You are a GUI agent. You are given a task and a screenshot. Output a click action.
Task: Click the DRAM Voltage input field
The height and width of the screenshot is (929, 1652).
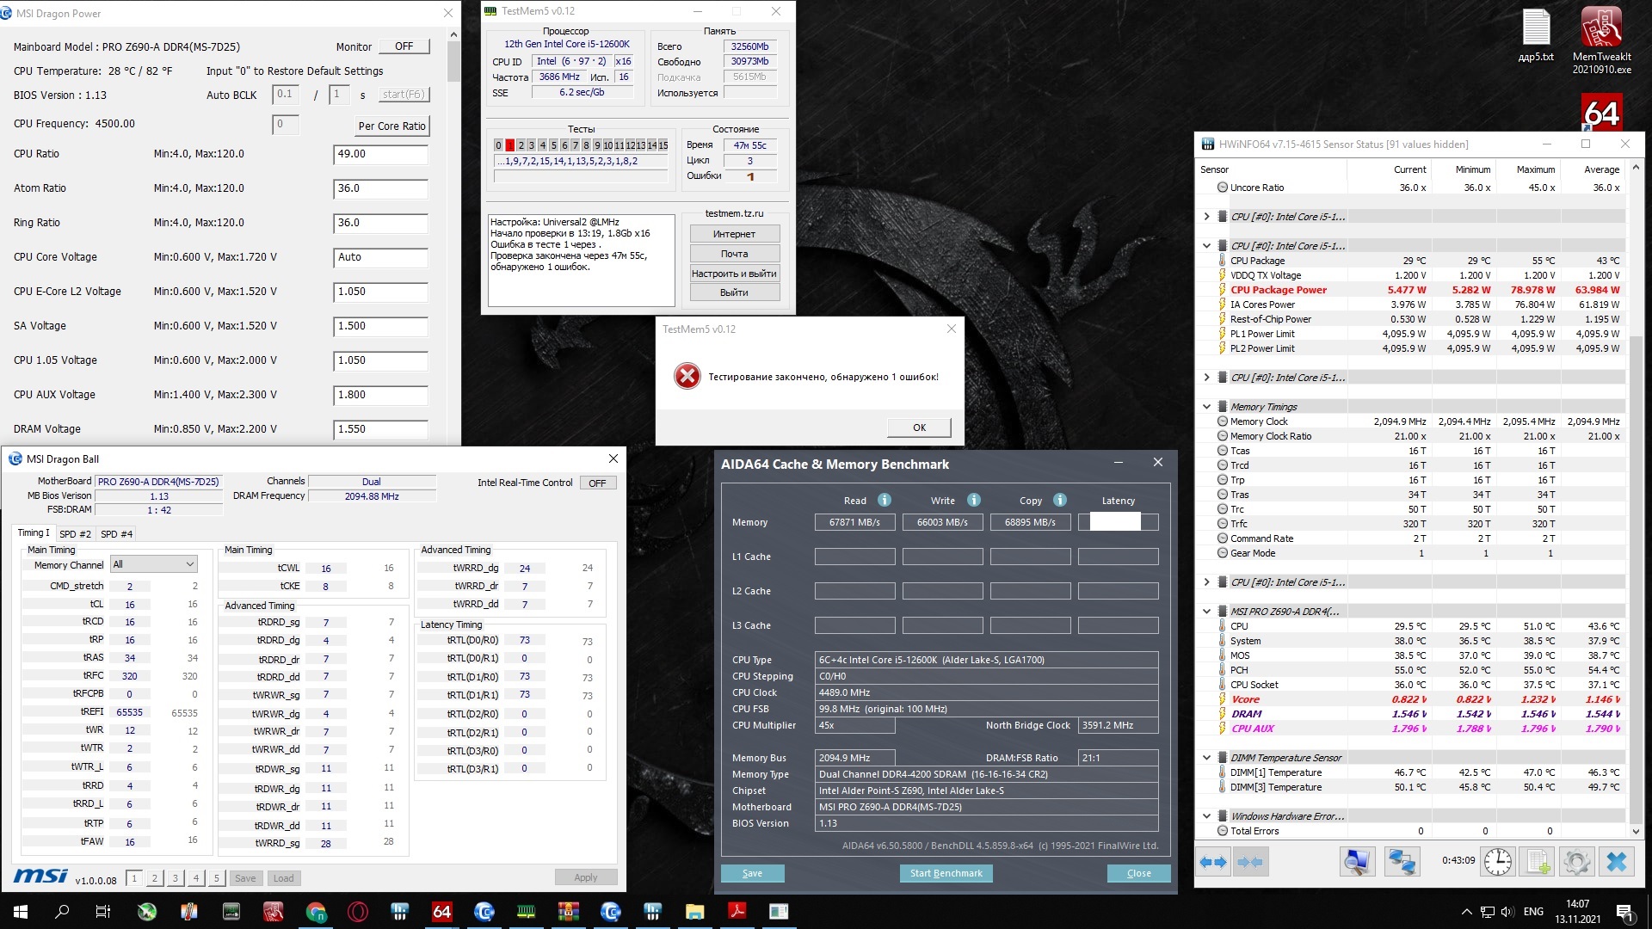coord(379,428)
